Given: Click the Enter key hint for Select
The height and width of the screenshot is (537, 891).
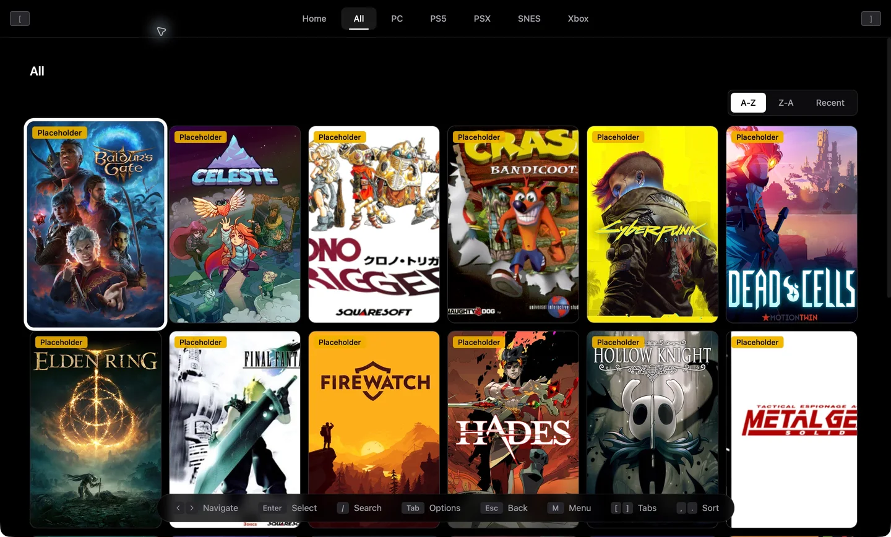Looking at the screenshot, I should pyautogui.click(x=272, y=508).
